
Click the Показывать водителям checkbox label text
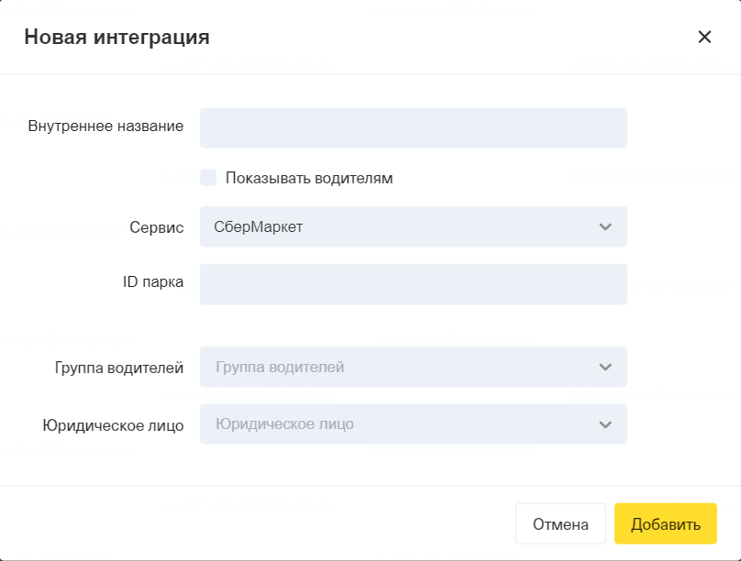[309, 178]
